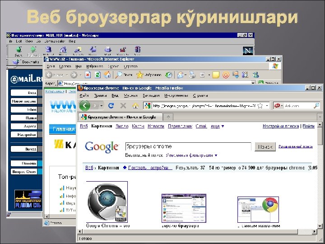This screenshot has height=244, width=325.
Task: Click Google Переводчик link
Action: click(180, 126)
